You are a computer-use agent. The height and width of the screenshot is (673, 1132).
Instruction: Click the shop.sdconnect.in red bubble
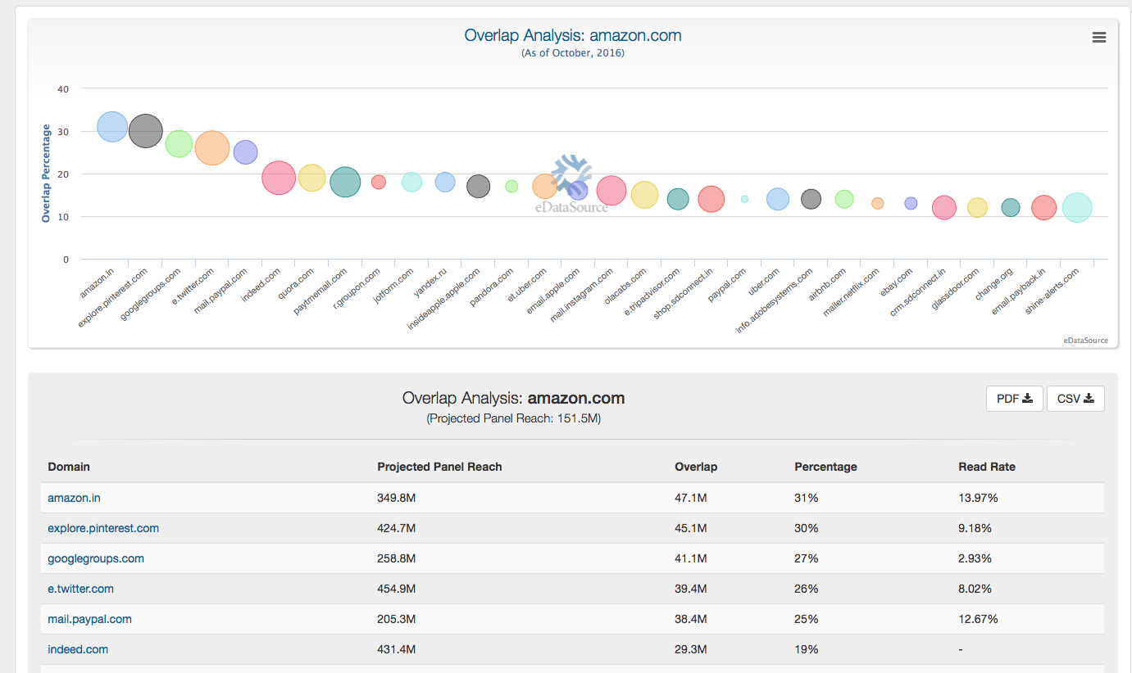[711, 199]
